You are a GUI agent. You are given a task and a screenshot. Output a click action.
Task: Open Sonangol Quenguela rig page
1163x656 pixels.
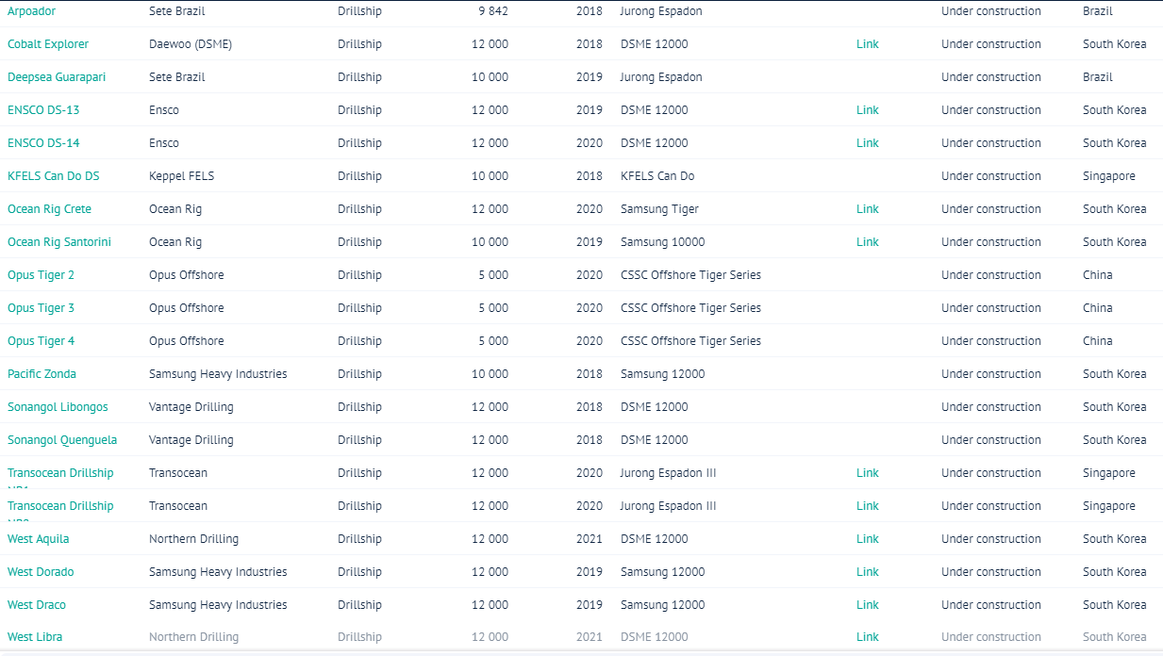pos(62,440)
